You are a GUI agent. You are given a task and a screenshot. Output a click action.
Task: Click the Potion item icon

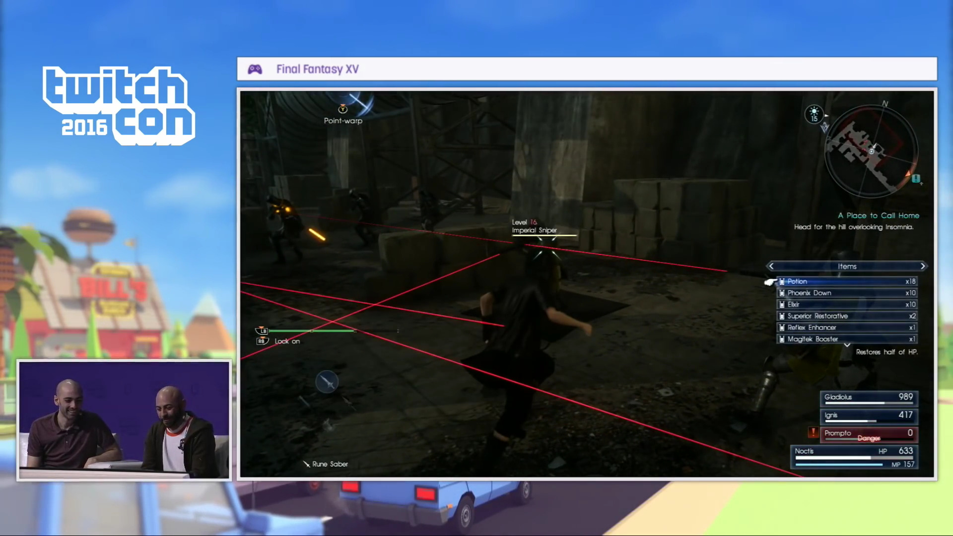tap(782, 281)
